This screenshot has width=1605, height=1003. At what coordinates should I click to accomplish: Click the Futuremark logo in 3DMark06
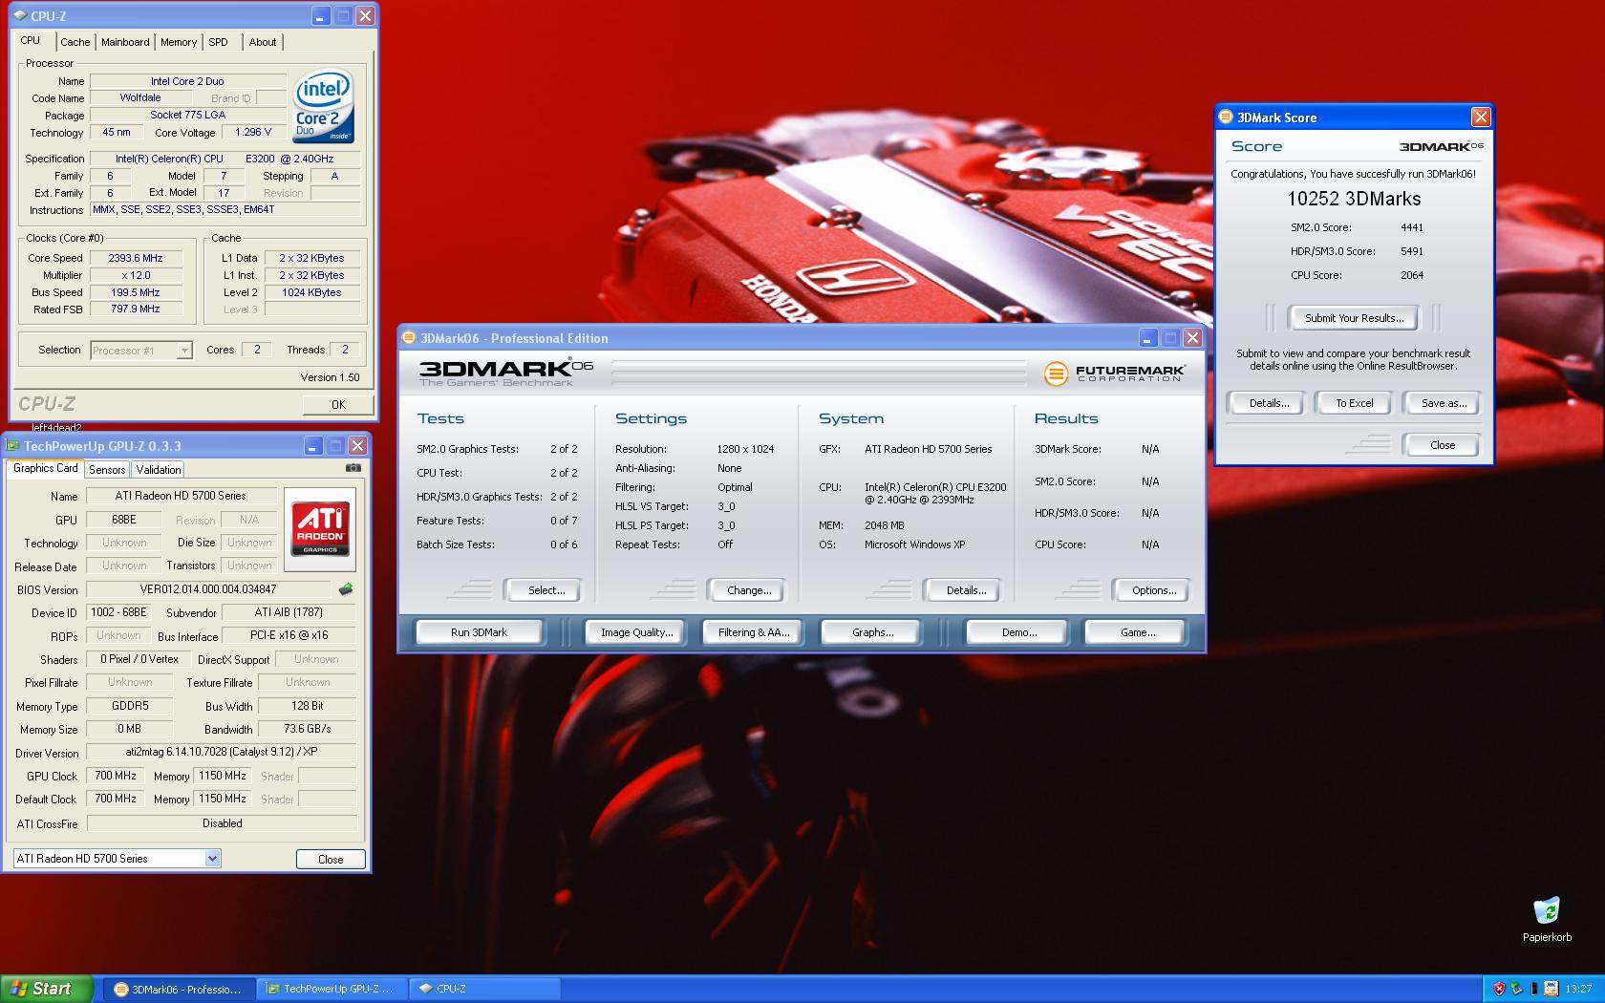[1114, 373]
